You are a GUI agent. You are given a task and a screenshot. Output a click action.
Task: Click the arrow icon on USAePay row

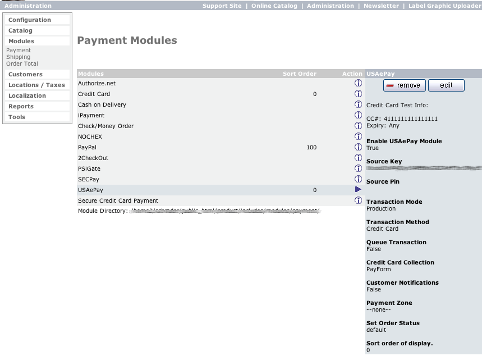tap(358, 190)
